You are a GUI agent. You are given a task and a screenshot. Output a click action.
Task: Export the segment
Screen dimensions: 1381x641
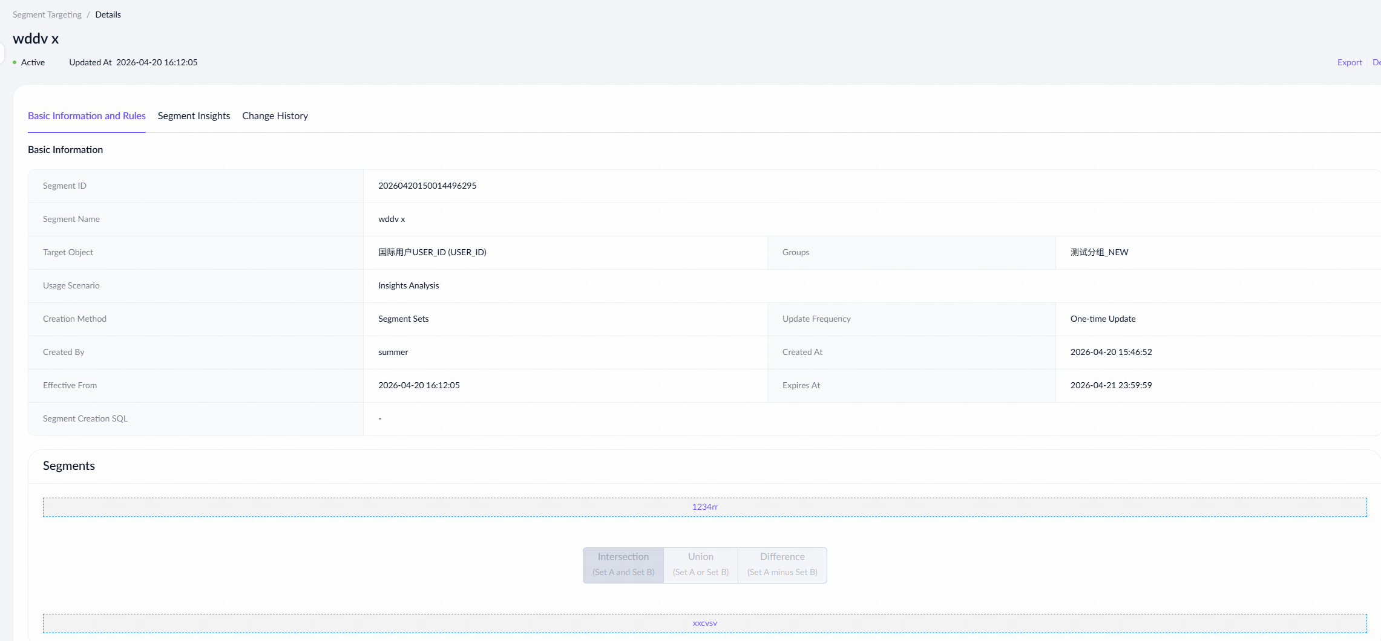(x=1349, y=62)
